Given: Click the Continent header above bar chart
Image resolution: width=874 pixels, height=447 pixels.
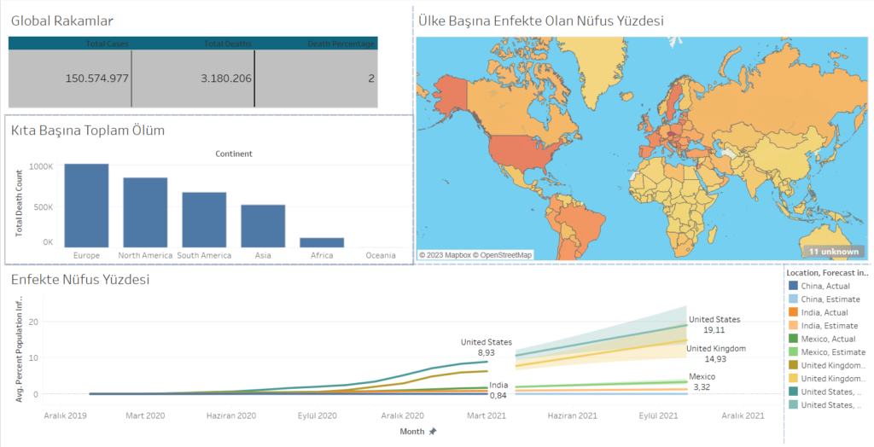Looking at the screenshot, I should (x=233, y=154).
